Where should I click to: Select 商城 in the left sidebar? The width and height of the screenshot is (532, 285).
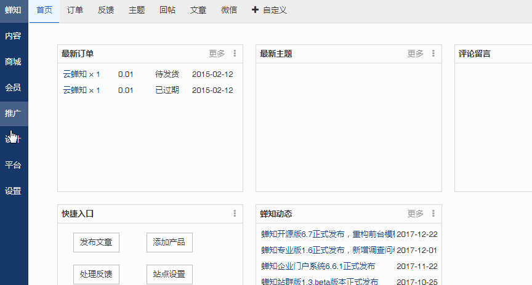(13, 62)
